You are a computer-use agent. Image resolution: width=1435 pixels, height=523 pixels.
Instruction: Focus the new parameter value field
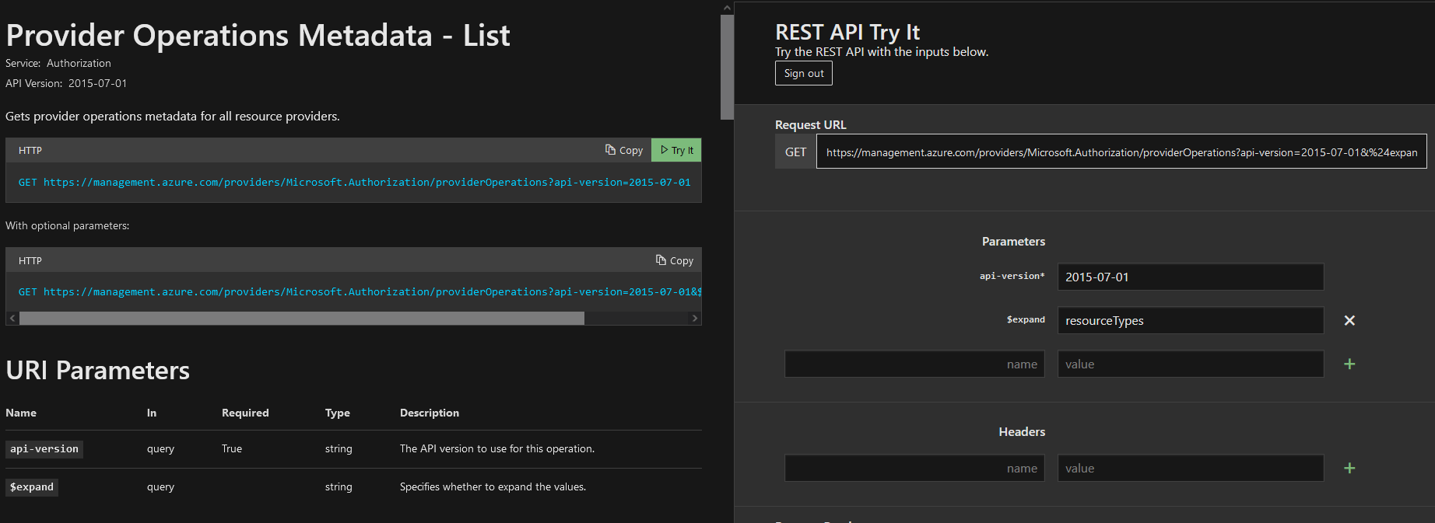pyautogui.click(x=1191, y=364)
